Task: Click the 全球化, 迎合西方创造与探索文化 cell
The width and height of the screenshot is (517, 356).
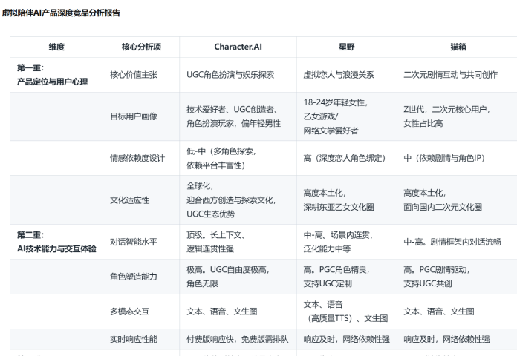Action: (x=238, y=200)
